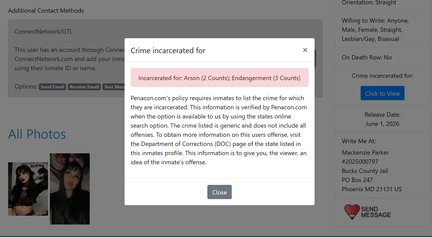Click the All Photos heading
The image size is (432, 237).
37,134
